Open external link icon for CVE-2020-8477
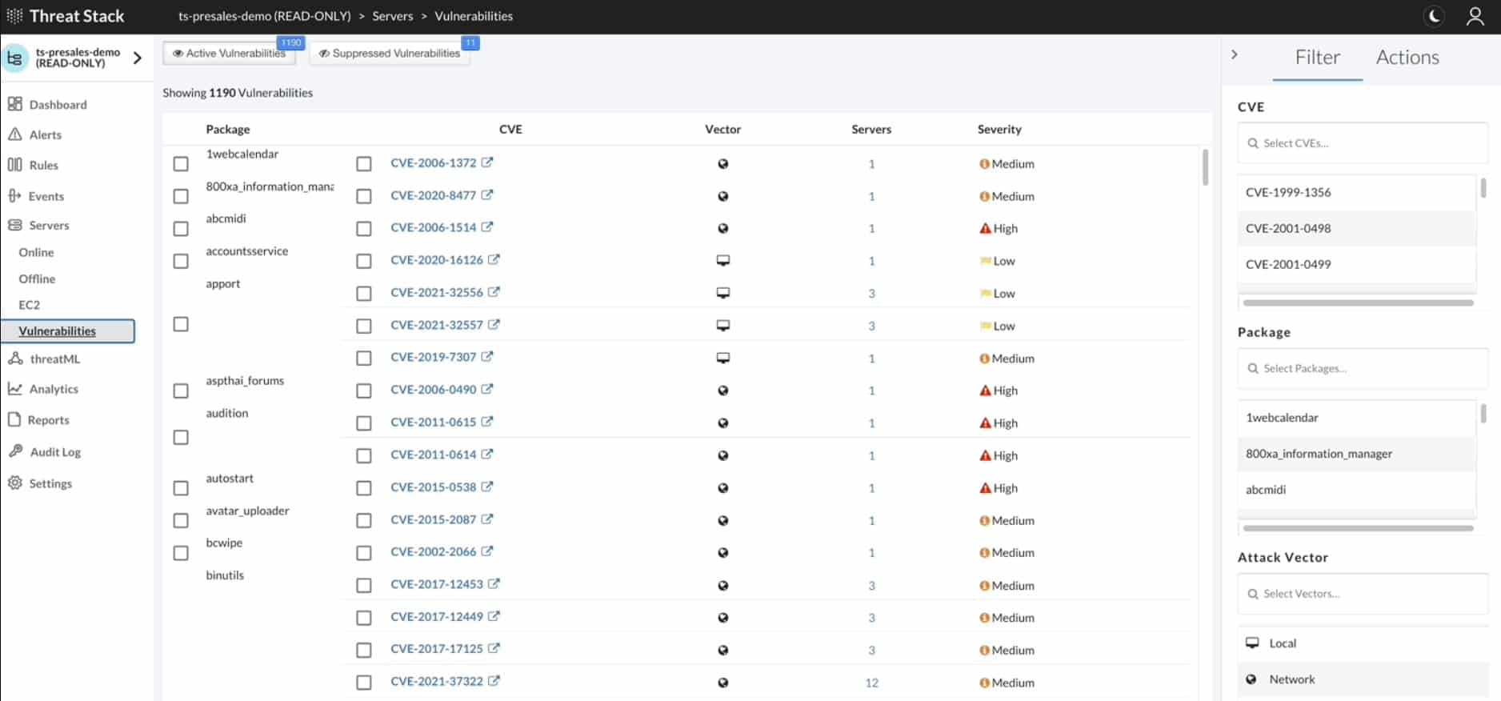The height and width of the screenshot is (701, 1501). tap(487, 194)
